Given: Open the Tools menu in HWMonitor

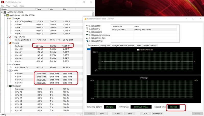Looking at the screenshot, I should [15, 6].
